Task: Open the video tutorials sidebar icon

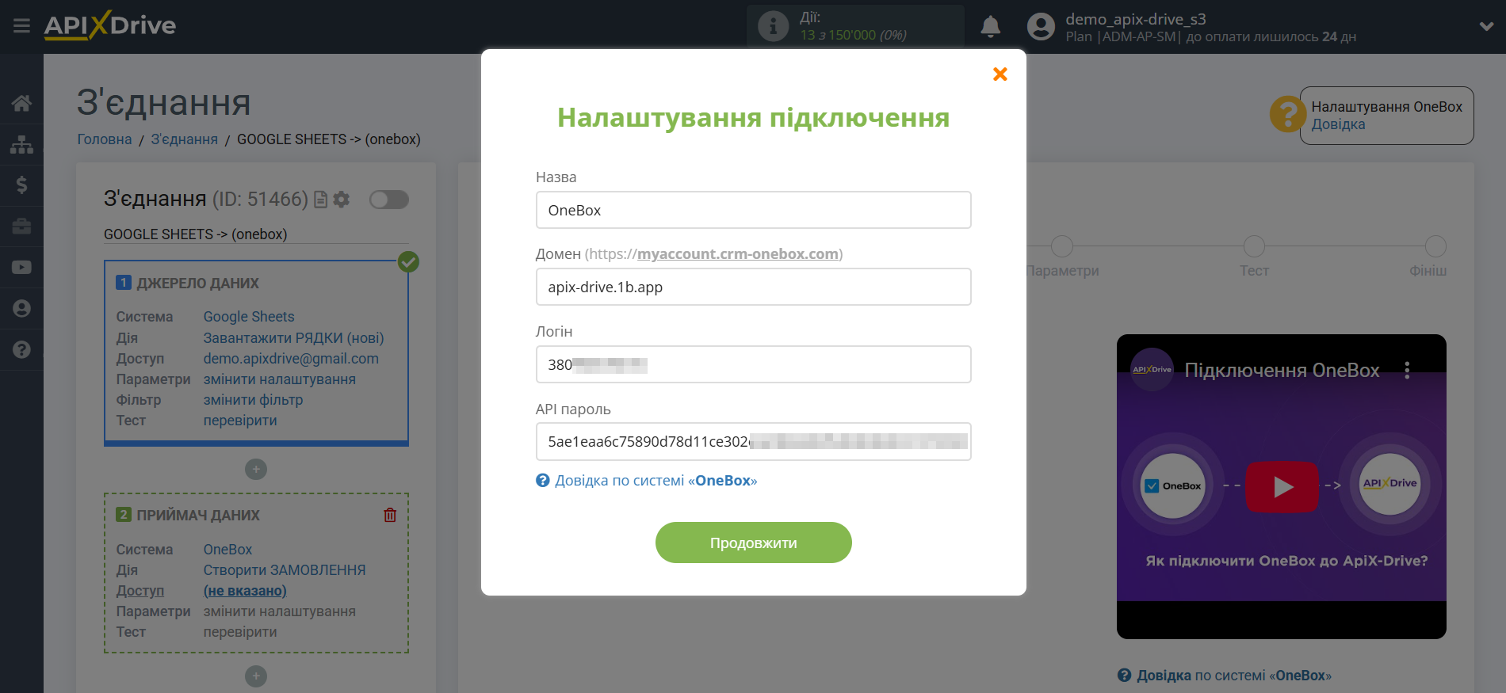Action: [21, 268]
